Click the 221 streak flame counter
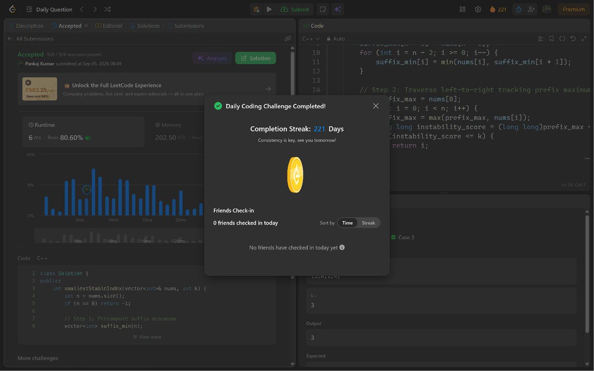Viewport: 594px width, 371px height. pos(497,9)
